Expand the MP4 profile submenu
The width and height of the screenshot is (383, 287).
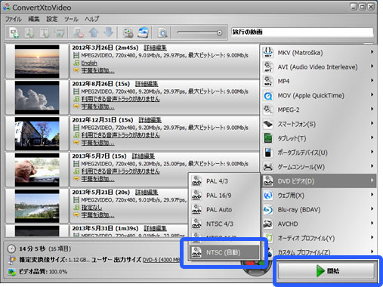pos(319,81)
